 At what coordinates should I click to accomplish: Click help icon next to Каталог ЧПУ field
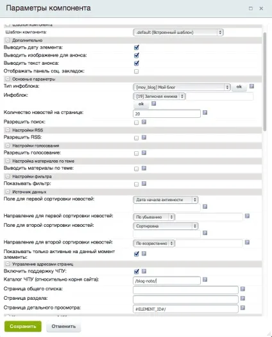coord(205,279)
